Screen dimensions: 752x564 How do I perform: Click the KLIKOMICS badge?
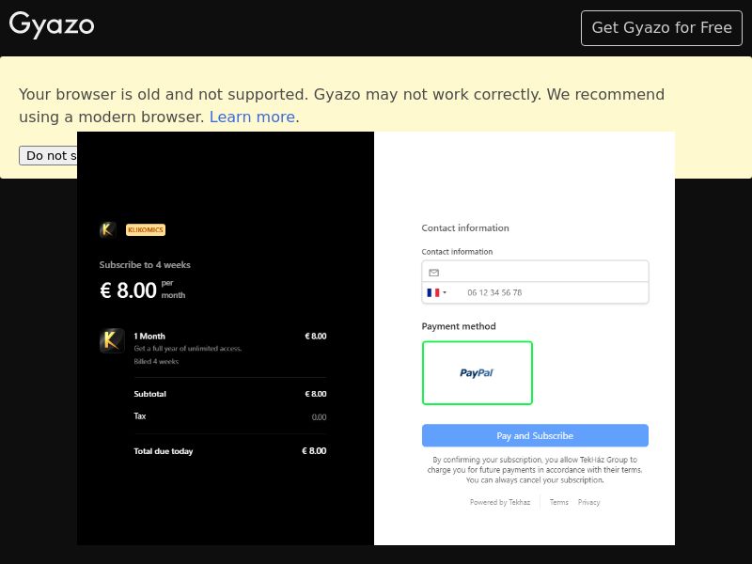[x=145, y=229]
